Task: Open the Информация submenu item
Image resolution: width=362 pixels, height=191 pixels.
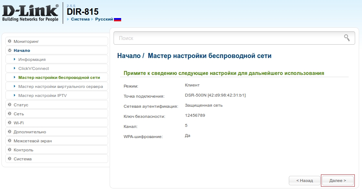Action: [x=32, y=59]
